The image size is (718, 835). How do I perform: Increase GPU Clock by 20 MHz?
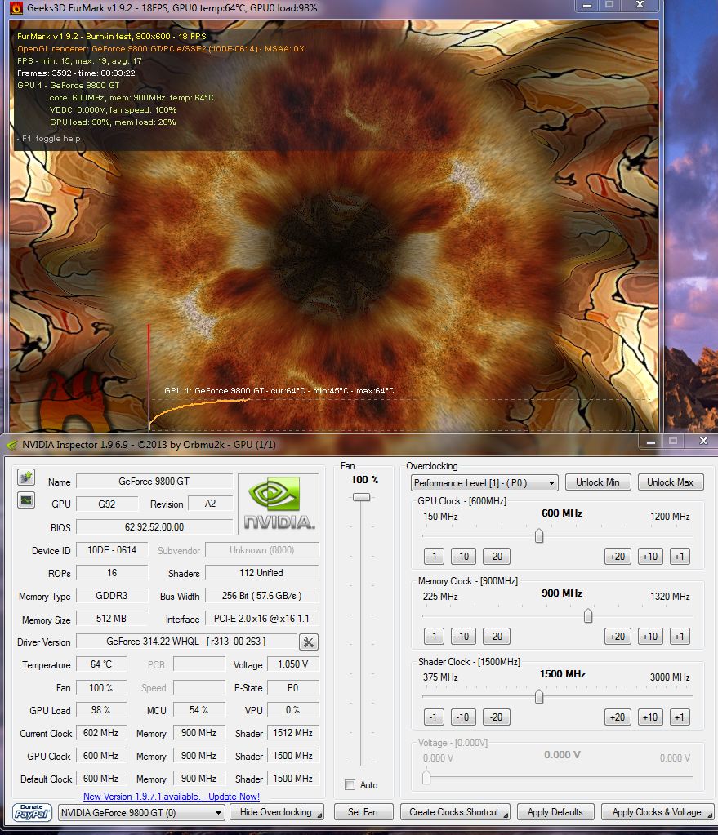pyautogui.click(x=618, y=557)
